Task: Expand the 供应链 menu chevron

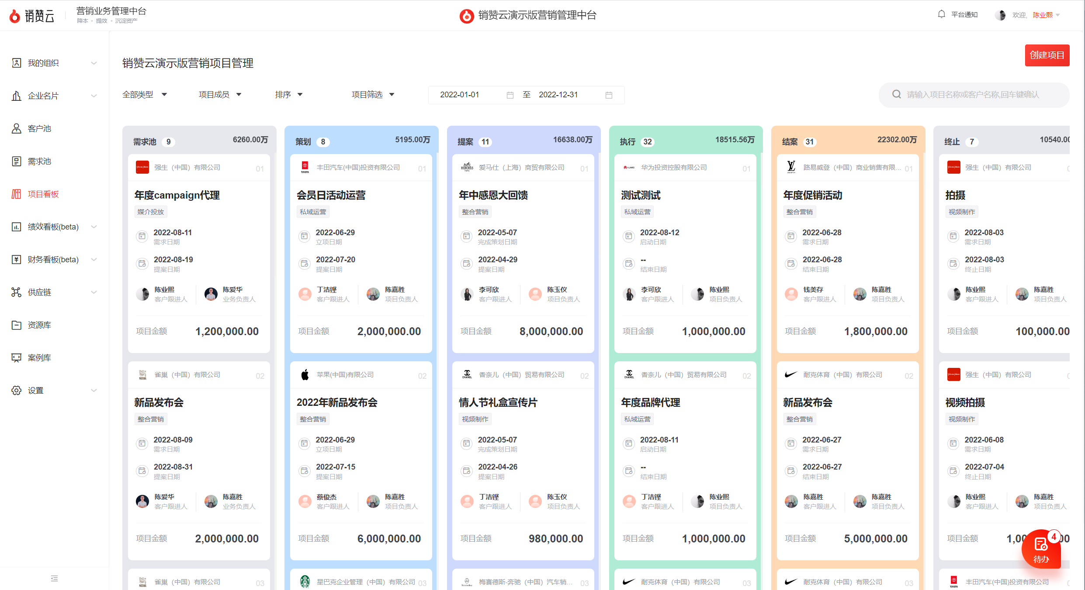Action: click(94, 292)
